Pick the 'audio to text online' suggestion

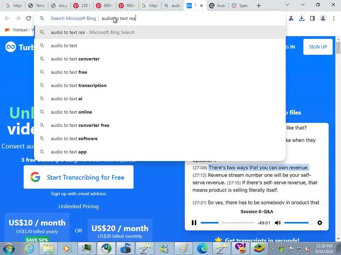pyautogui.click(x=160, y=112)
